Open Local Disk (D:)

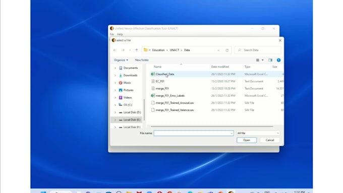pyautogui.click(x=130, y=112)
